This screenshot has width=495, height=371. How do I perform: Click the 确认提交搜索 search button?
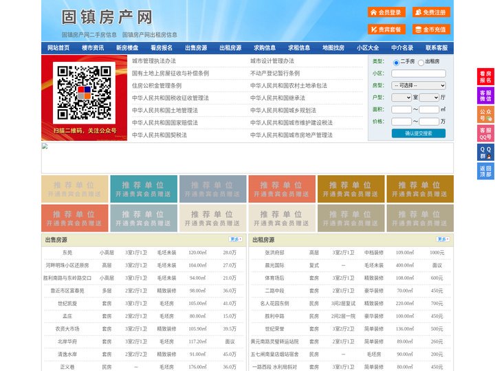(x=419, y=133)
